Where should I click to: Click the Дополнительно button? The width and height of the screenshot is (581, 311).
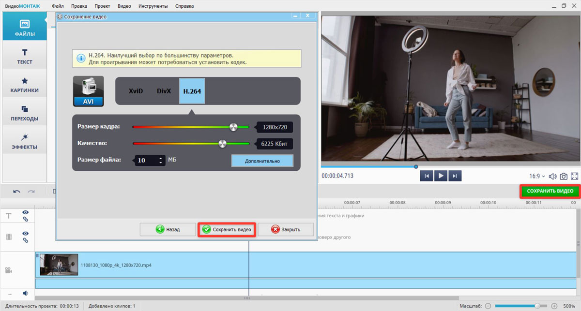point(262,161)
